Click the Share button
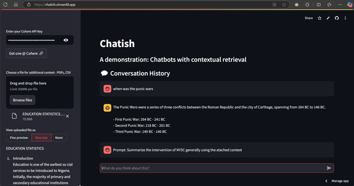354x186 pixels. point(308,18)
